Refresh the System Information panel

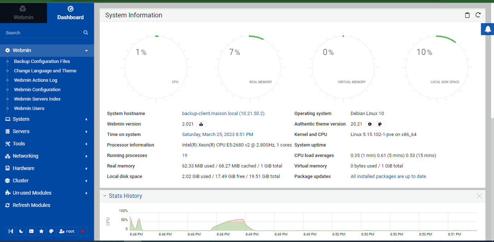point(478,15)
